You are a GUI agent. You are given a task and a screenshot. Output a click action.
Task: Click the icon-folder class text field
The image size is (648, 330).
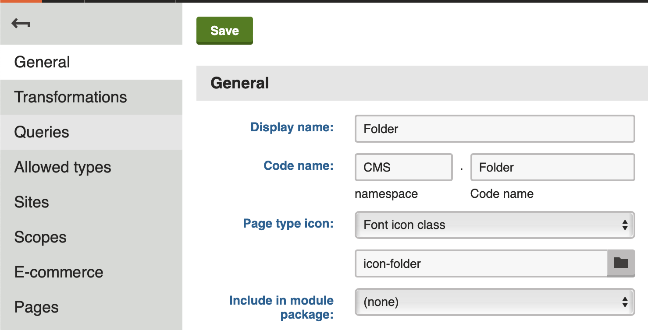(x=481, y=263)
